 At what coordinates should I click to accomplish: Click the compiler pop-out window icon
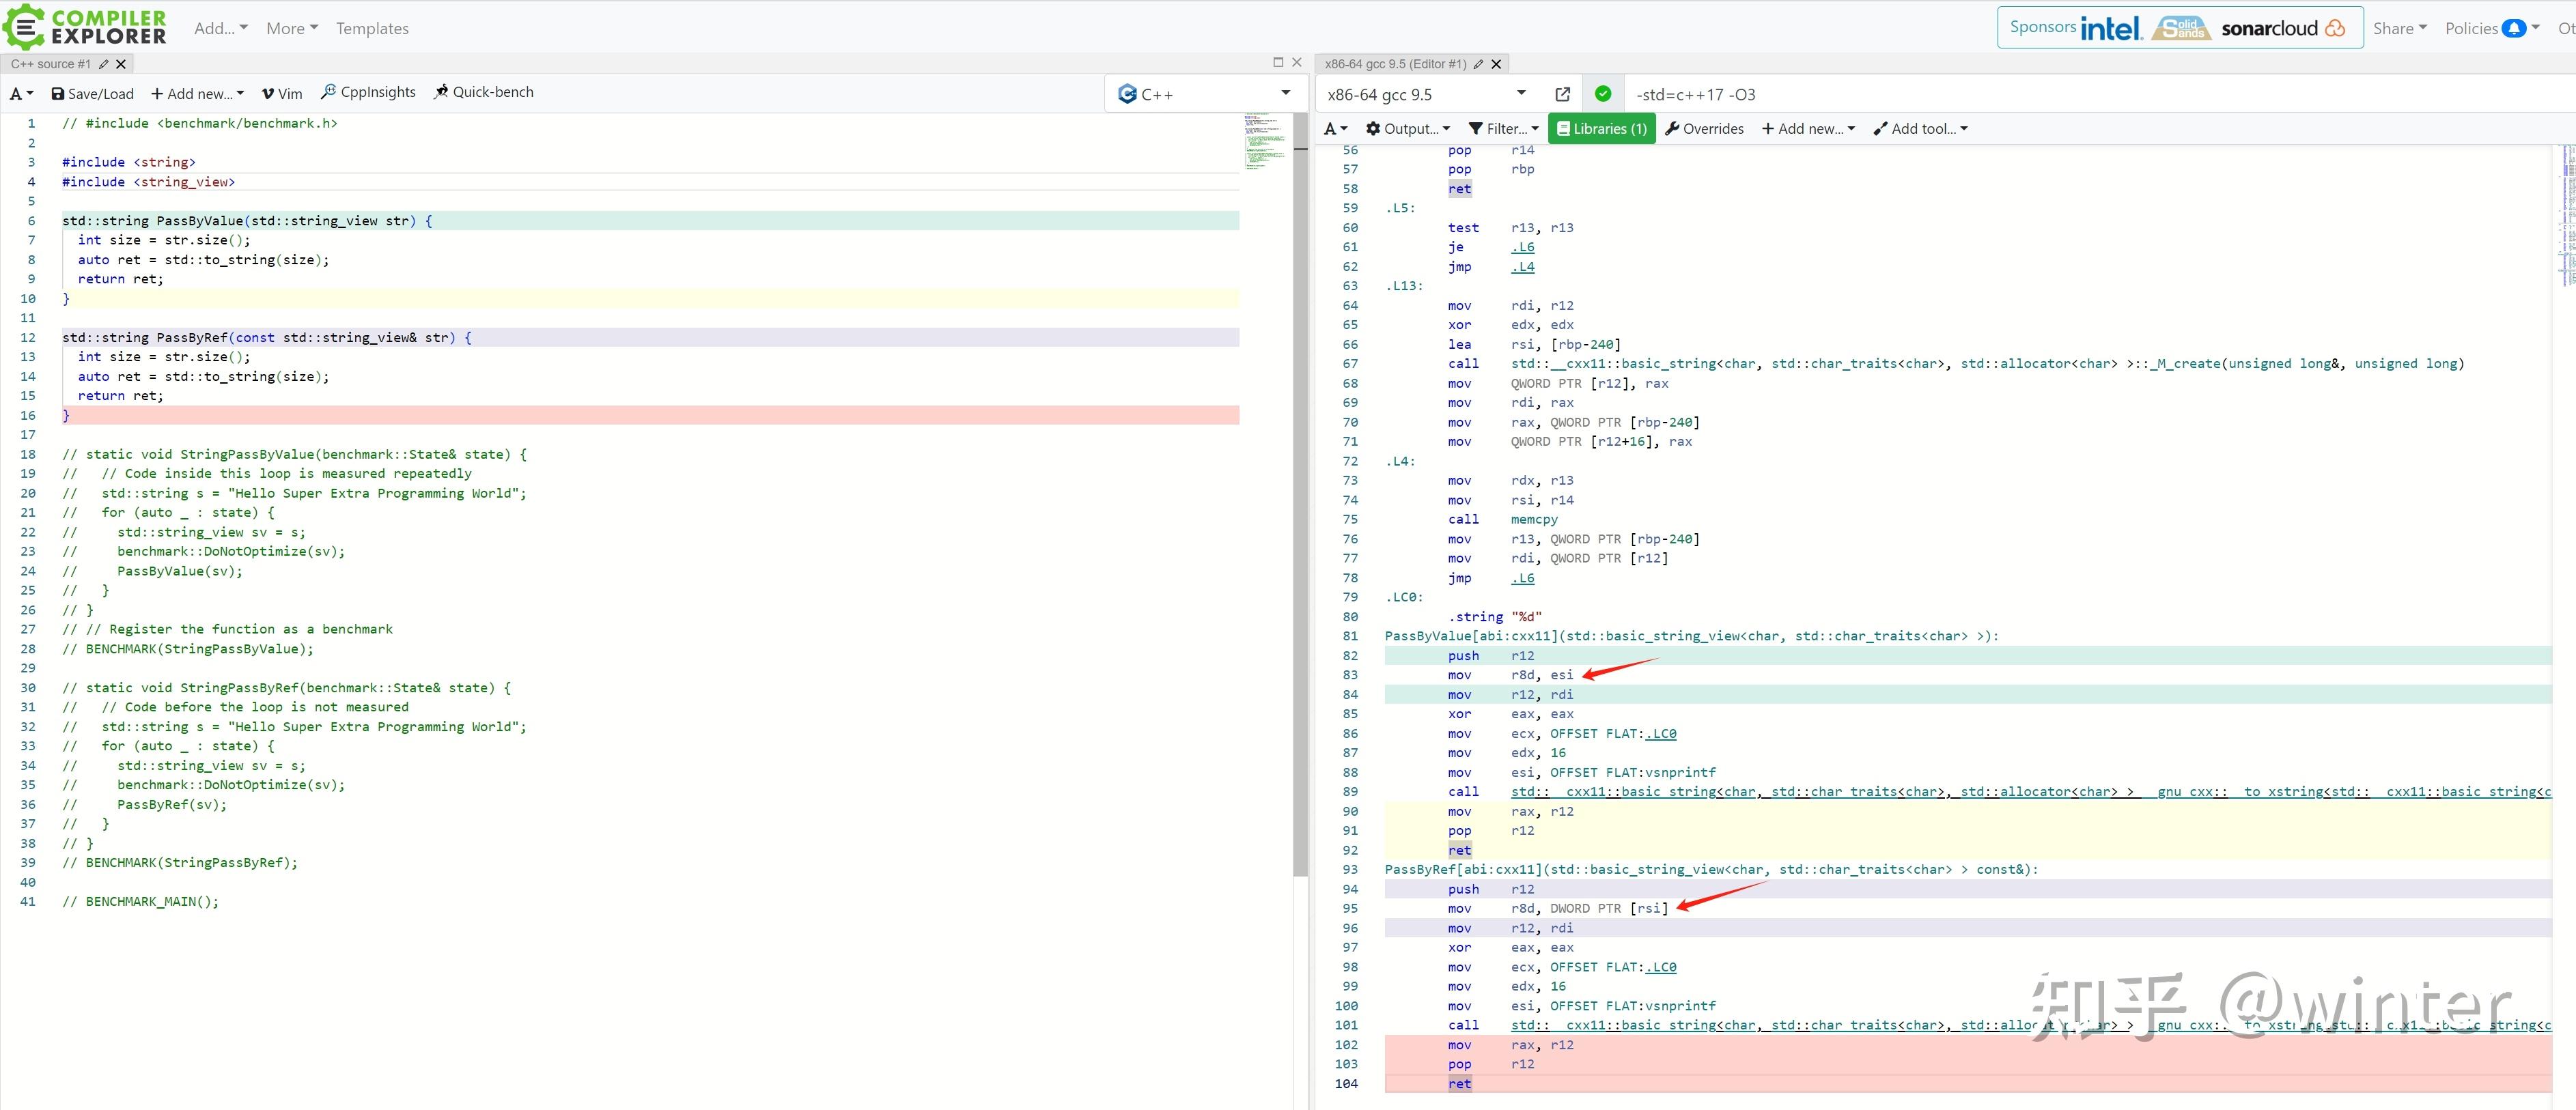click(x=1563, y=94)
